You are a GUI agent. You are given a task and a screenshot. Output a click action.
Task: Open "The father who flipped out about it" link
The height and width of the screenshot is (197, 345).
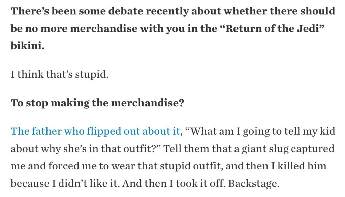96,131
